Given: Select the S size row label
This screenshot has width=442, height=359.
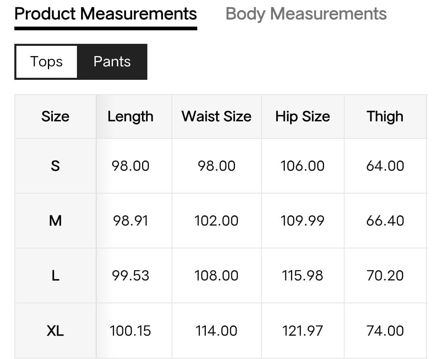Looking at the screenshot, I should tap(55, 166).
